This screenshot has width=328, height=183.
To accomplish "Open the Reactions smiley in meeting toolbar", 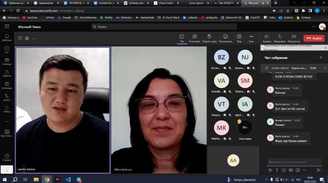I will 226,37.
